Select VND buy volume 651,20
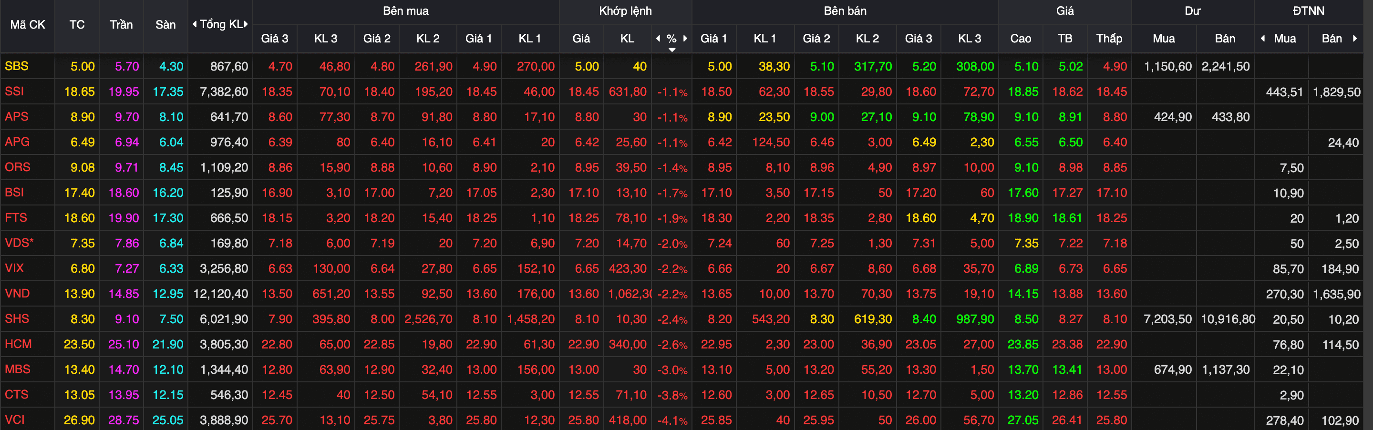The width and height of the screenshot is (1373, 430). (331, 294)
